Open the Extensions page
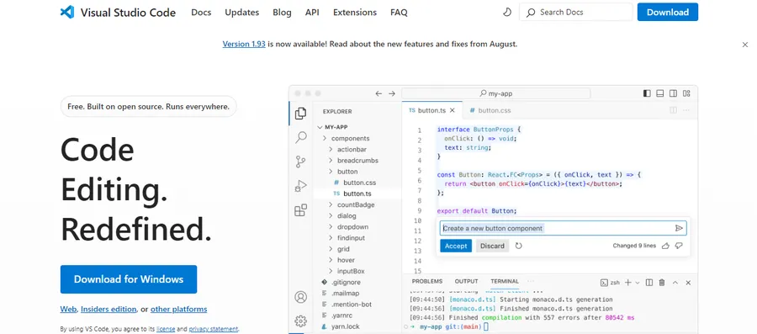Image resolution: width=757 pixels, height=334 pixels. point(355,13)
